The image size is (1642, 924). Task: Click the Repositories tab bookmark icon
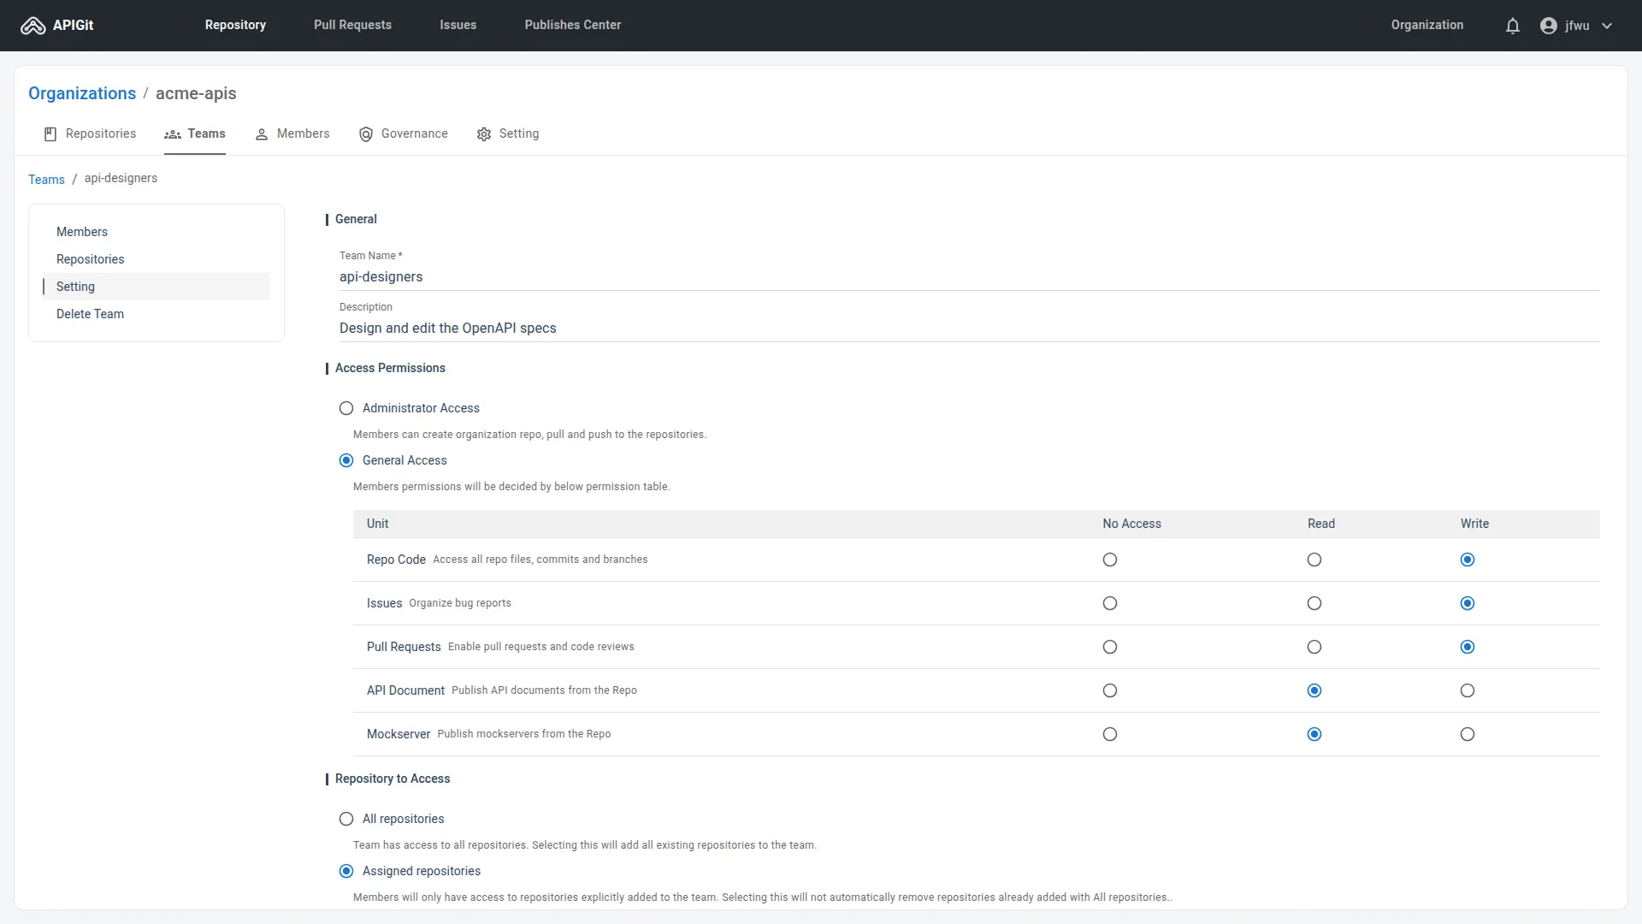(x=50, y=134)
